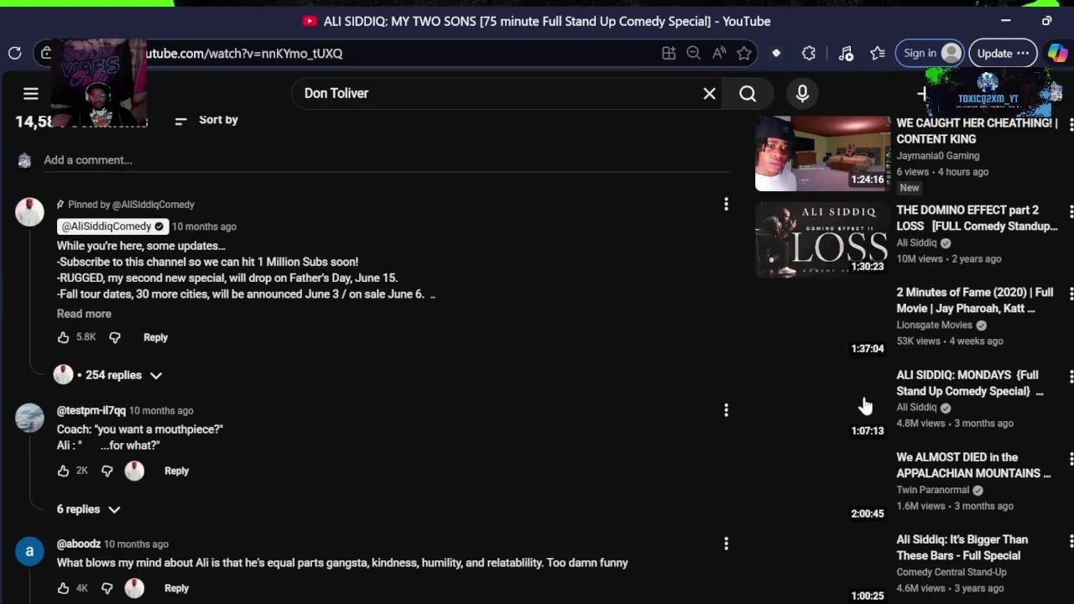Like the @testpm-il7qq comment
The height and width of the screenshot is (604, 1074).
63,471
